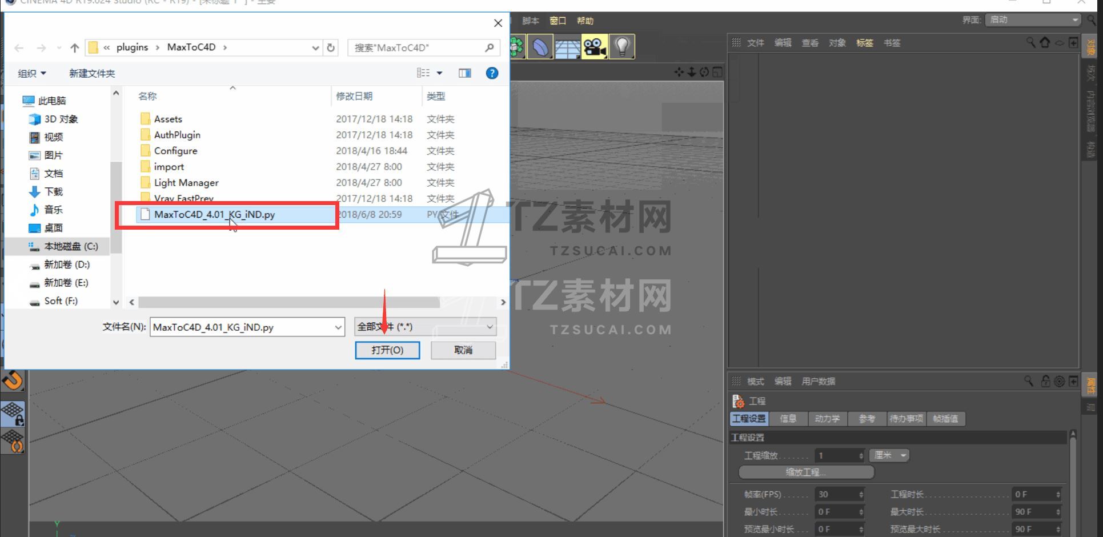The height and width of the screenshot is (537, 1103).
Task: Open the 界面 启动 layout dropdown
Action: [1033, 20]
